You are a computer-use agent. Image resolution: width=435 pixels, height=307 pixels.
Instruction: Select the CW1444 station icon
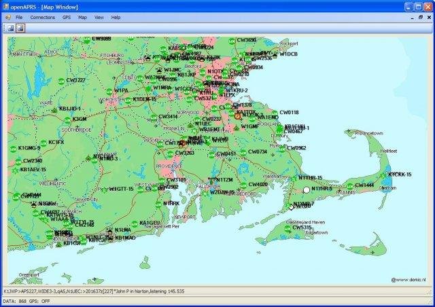coord(350,186)
